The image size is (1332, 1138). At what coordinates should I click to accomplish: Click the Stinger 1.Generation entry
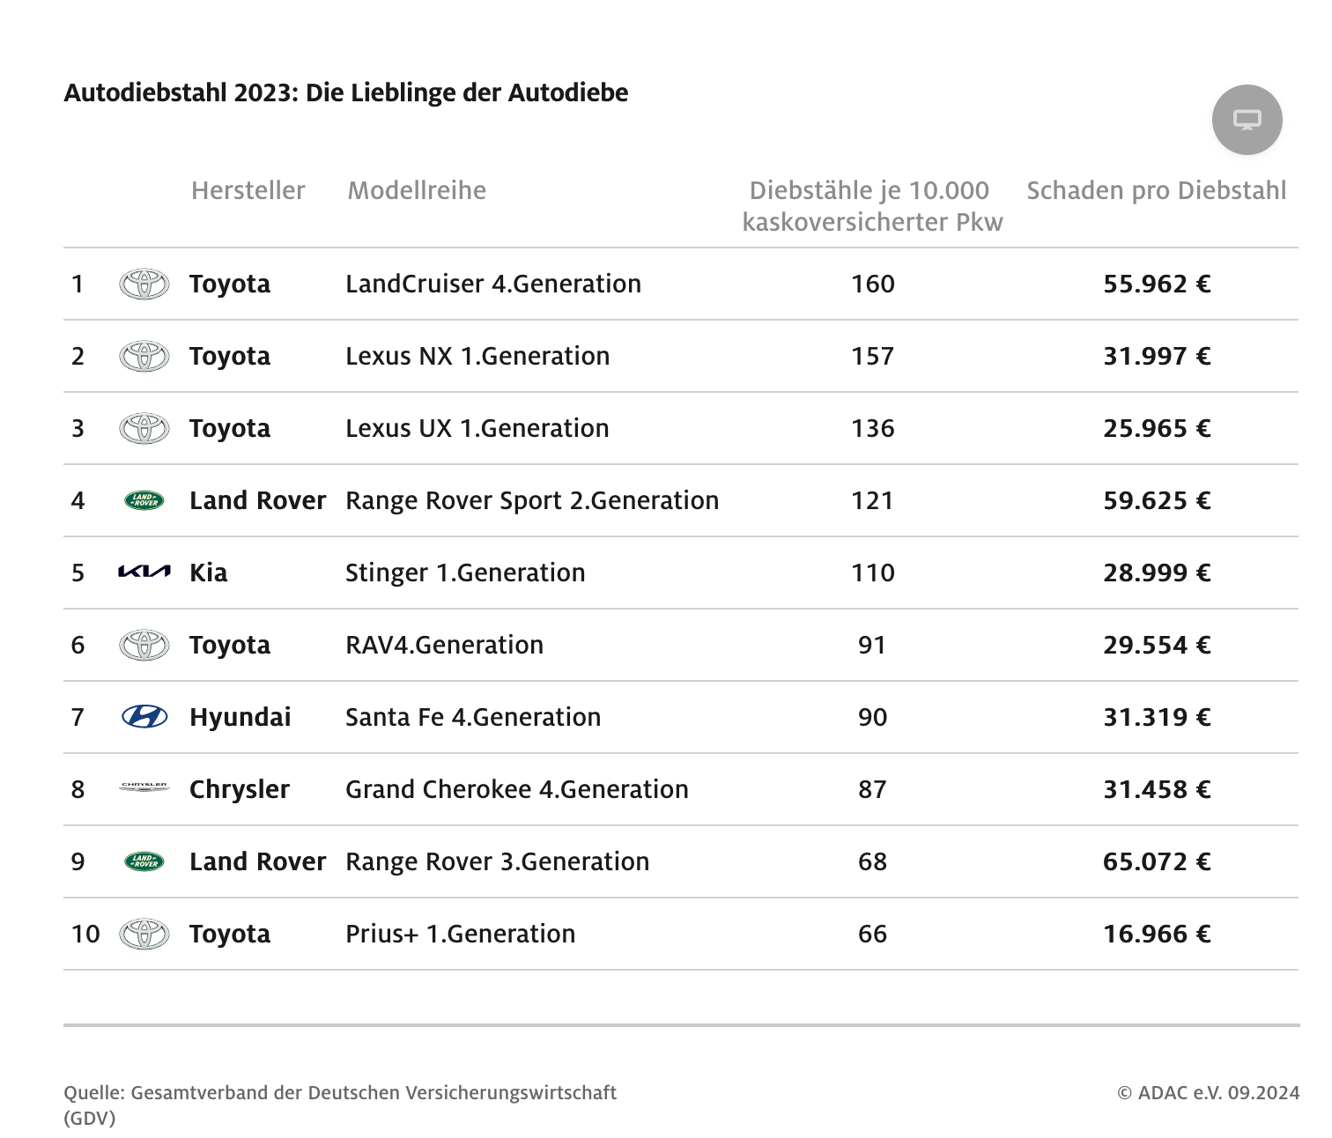464,573
